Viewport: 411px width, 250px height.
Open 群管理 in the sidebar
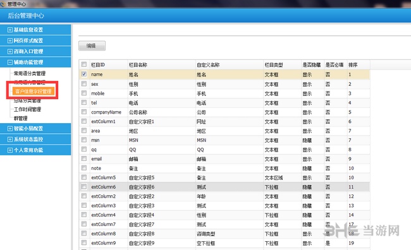pyautogui.click(x=20, y=118)
